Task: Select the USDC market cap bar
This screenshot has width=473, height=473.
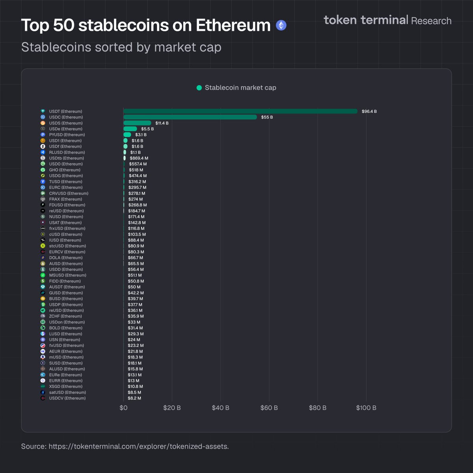Action: coord(190,117)
